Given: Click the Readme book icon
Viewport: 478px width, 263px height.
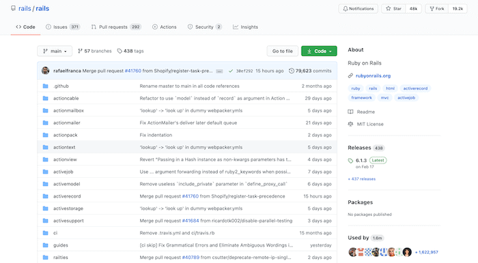Looking at the screenshot, I should [350, 112].
